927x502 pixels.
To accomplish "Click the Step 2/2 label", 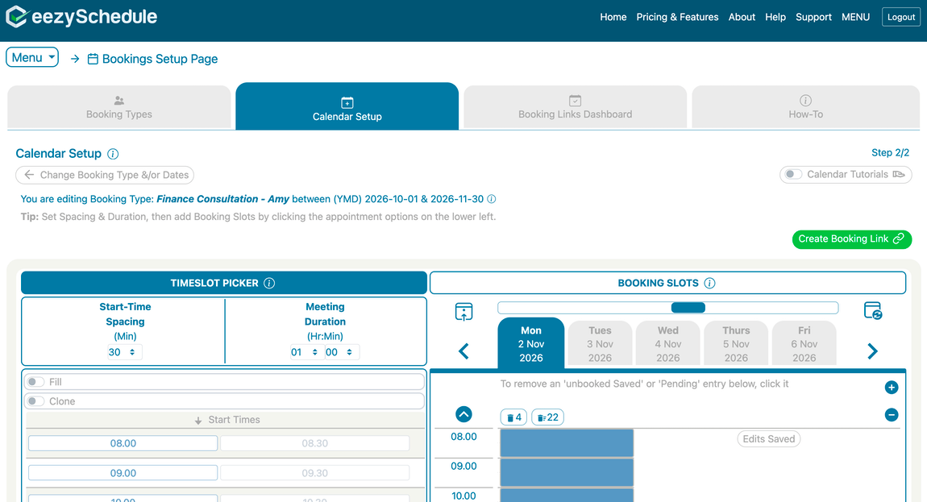I will click(x=891, y=152).
